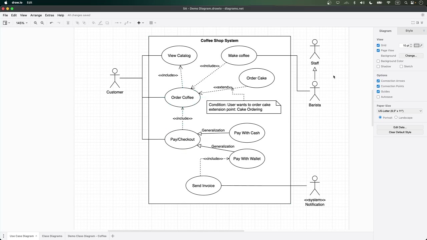The width and height of the screenshot is (427, 240).
Task: Click the Wi-Fi icon in the menu bar
Action: (x=388, y=3)
